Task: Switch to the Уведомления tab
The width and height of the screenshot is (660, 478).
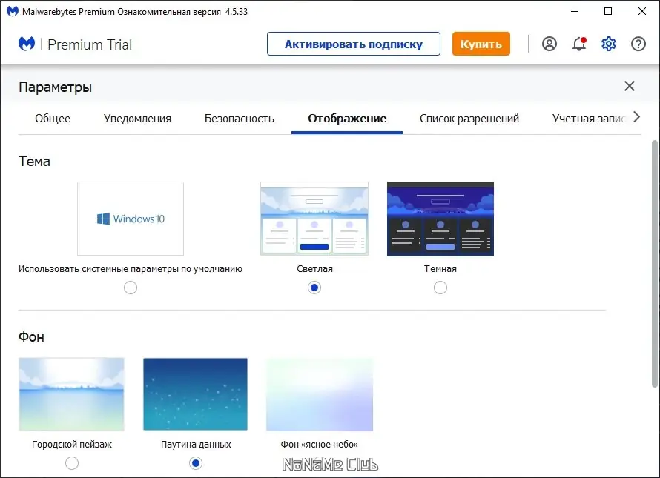Action: click(137, 119)
